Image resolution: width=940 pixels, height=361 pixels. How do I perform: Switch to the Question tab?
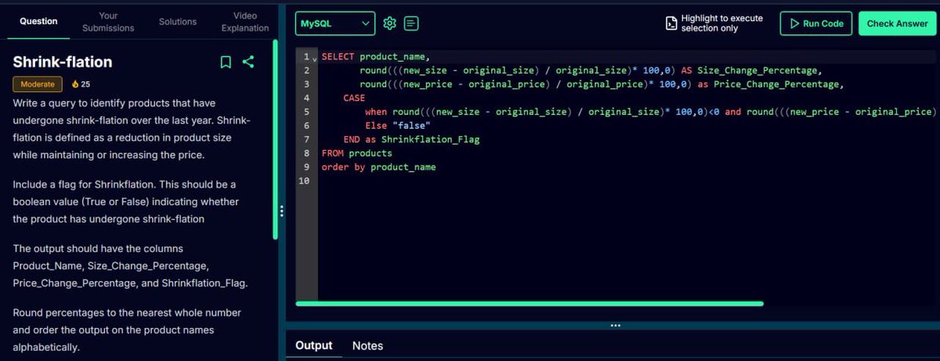[x=38, y=21]
